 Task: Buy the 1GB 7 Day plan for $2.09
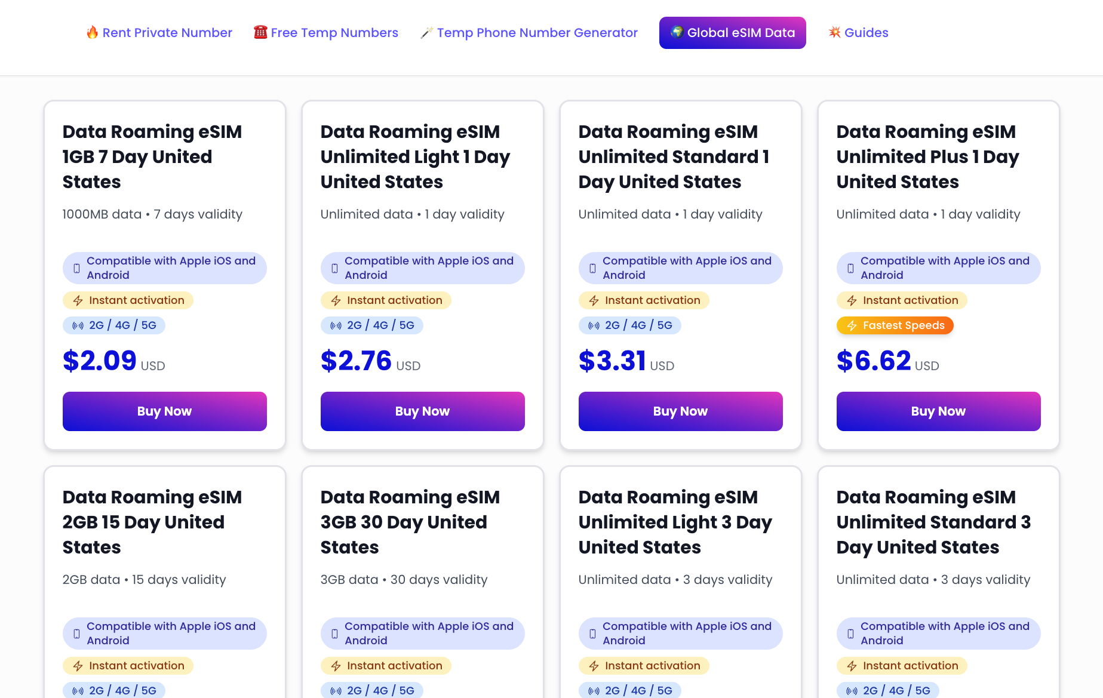(x=165, y=411)
